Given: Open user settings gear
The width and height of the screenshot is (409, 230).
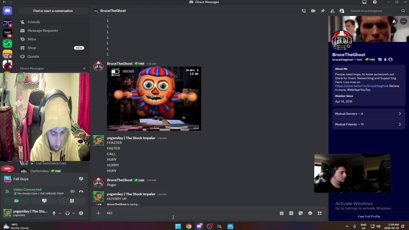Looking at the screenshot, I should [x=81, y=213].
